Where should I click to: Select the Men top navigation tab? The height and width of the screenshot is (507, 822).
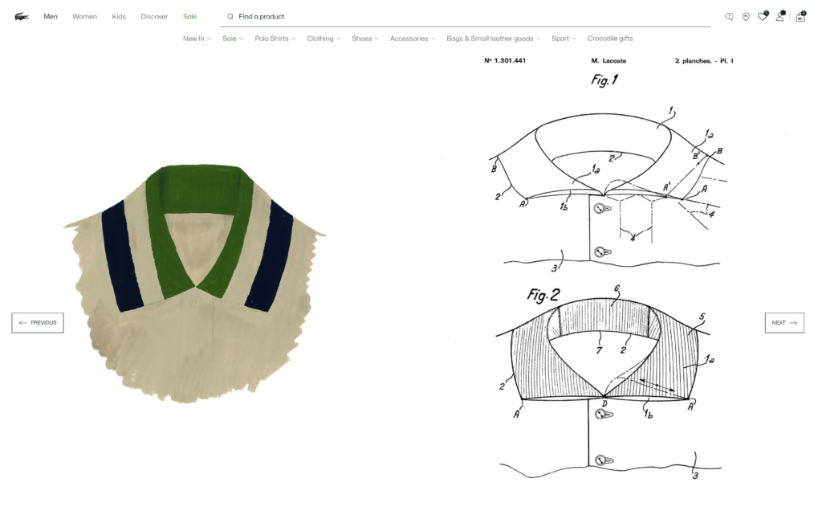(x=51, y=16)
